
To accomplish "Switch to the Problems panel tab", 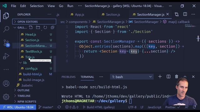I will click(68, 77).
